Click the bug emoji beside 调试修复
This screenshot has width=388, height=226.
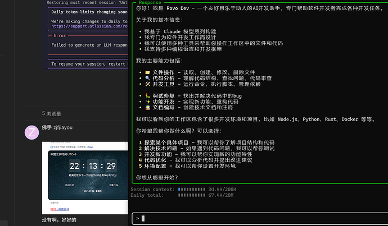147,96
